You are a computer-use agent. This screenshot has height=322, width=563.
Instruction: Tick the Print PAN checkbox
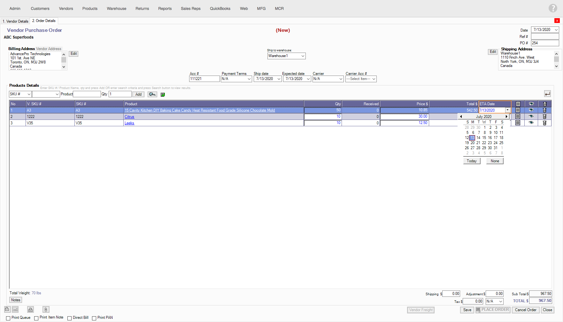point(94,318)
